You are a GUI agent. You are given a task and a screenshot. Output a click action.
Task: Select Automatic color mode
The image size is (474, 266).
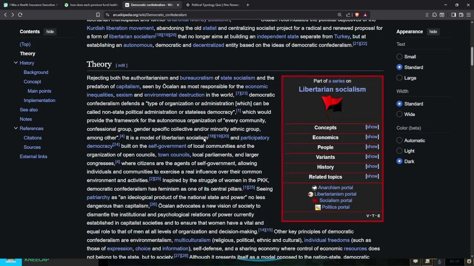click(399, 140)
